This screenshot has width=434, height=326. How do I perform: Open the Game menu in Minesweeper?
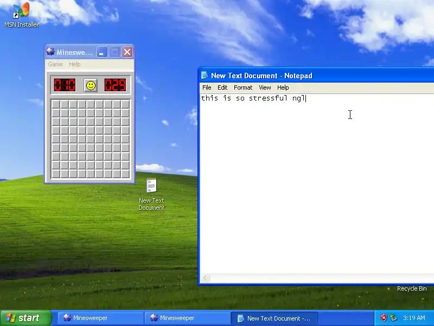coord(55,64)
